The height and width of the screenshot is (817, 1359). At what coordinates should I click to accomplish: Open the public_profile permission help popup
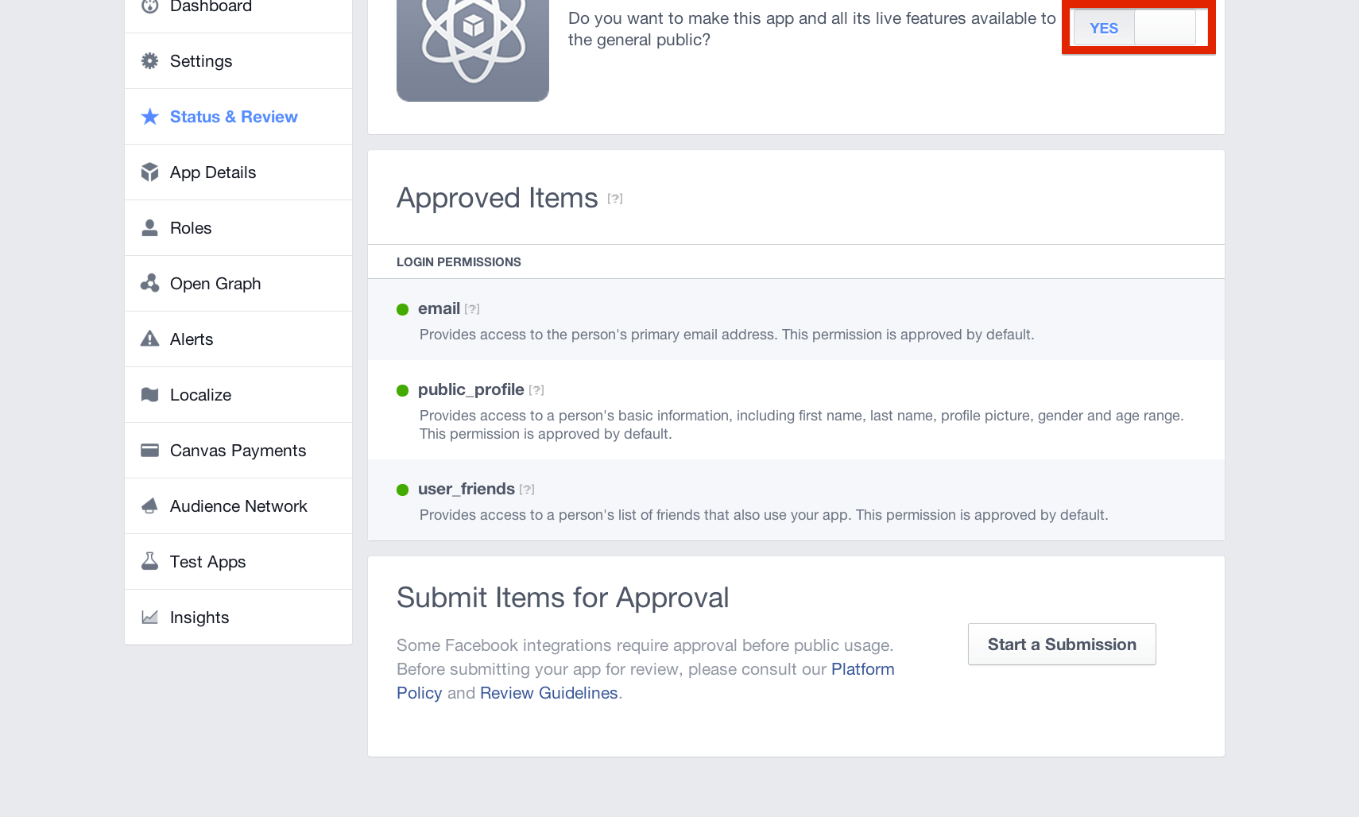coord(537,389)
